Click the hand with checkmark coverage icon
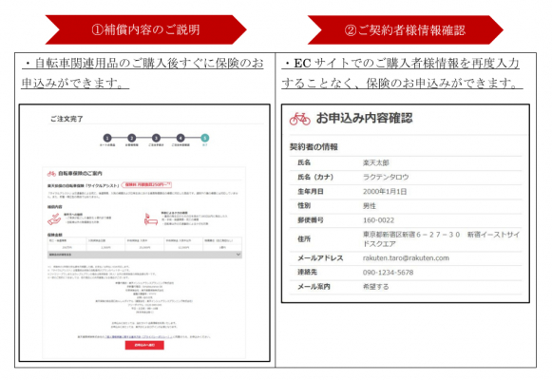The width and height of the screenshot is (552, 380). (54, 218)
